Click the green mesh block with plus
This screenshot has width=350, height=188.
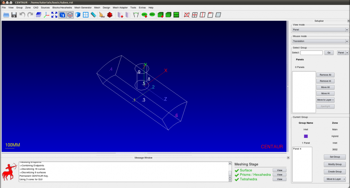click(x=161, y=15)
